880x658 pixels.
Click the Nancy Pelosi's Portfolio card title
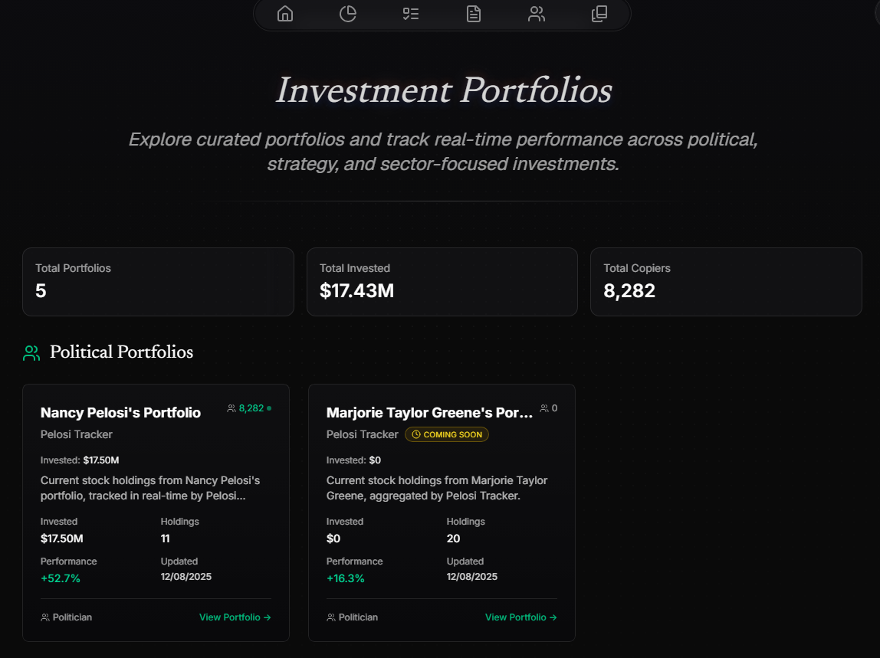120,412
